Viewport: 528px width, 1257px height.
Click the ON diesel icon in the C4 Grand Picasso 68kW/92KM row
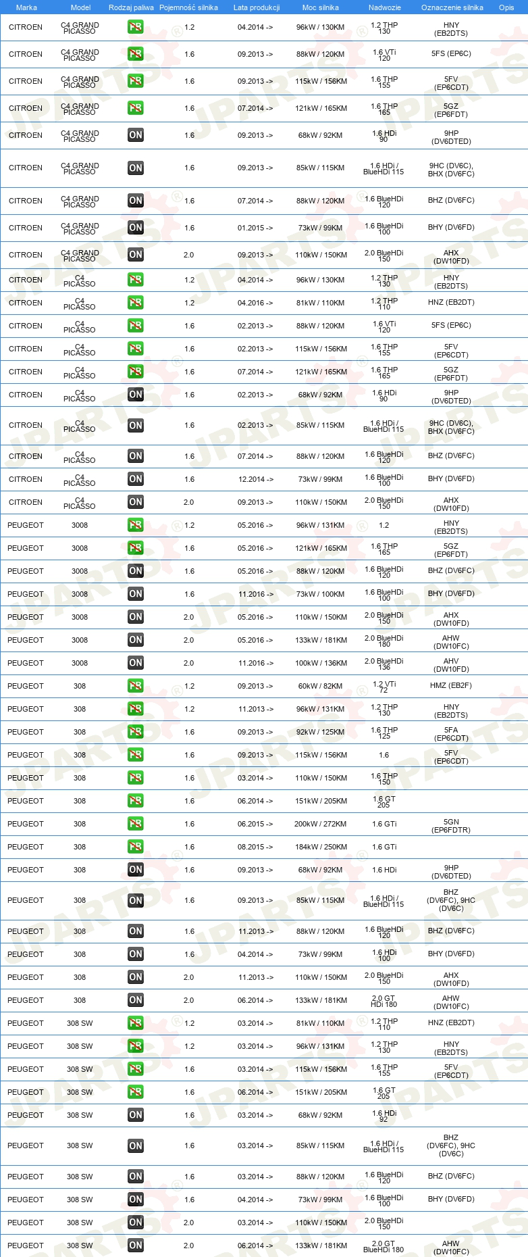tap(136, 135)
